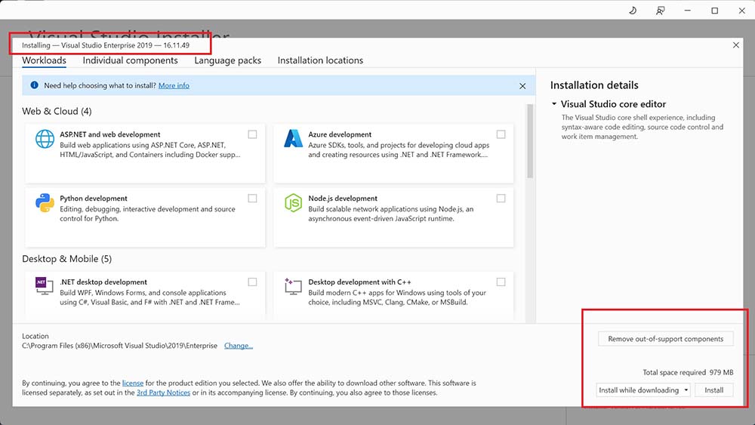
Task: Click the ASP.NET globe workload icon
Action: pos(45,139)
